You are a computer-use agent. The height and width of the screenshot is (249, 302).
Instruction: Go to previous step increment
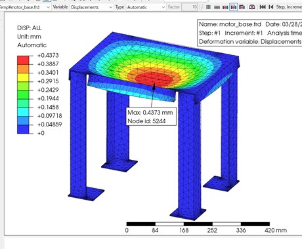(x=271, y=7)
